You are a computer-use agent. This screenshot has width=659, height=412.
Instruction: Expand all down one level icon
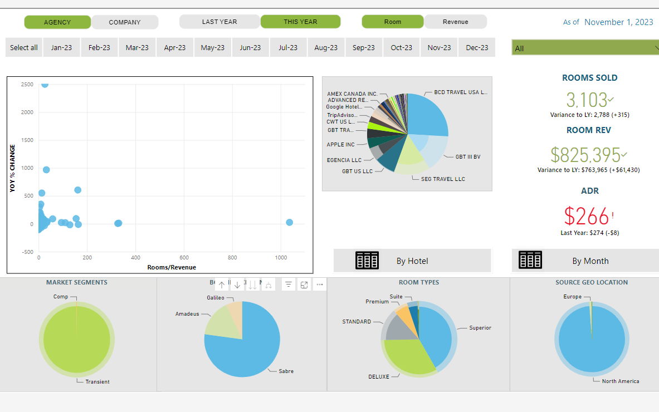coord(269,285)
